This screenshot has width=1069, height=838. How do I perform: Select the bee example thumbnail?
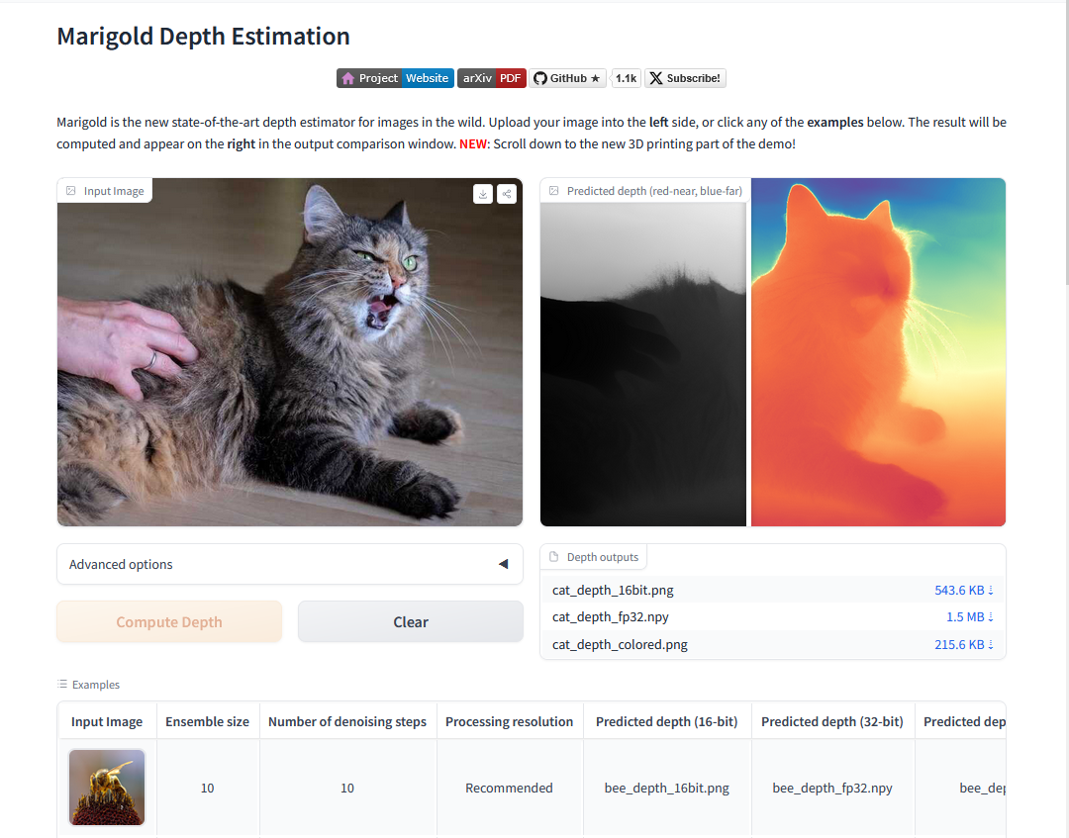pyautogui.click(x=107, y=788)
